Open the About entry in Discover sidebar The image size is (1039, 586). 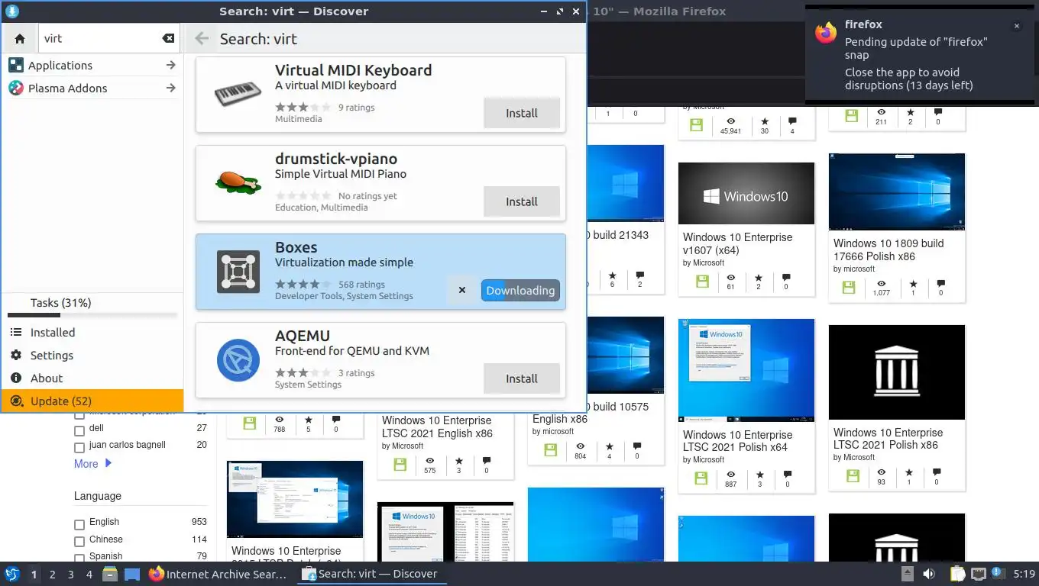[x=92, y=378]
